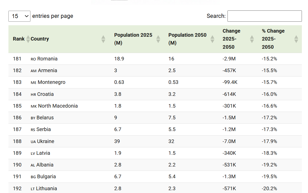Click the BG code beside Bulgaria
Screen dimensions: 308x193
[x=33, y=177]
